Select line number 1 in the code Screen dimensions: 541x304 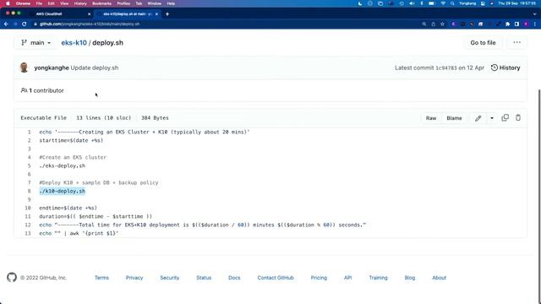pos(29,132)
